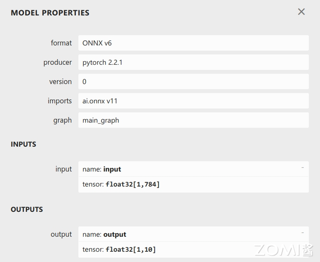Collapse the input tensor details
The image size is (320, 262).
coord(302,168)
